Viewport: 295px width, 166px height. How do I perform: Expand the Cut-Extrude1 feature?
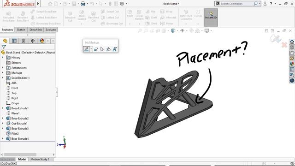tap(3, 124)
